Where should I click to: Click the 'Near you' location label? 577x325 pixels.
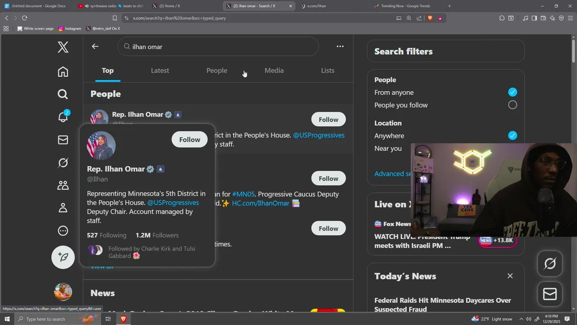(x=388, y=149)
